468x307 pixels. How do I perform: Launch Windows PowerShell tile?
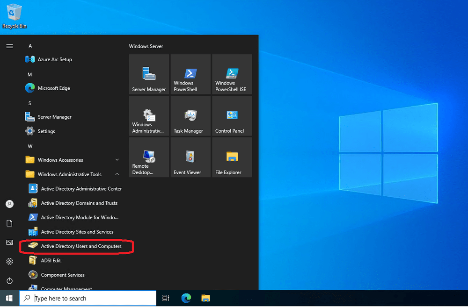click(x=190, y=74)
